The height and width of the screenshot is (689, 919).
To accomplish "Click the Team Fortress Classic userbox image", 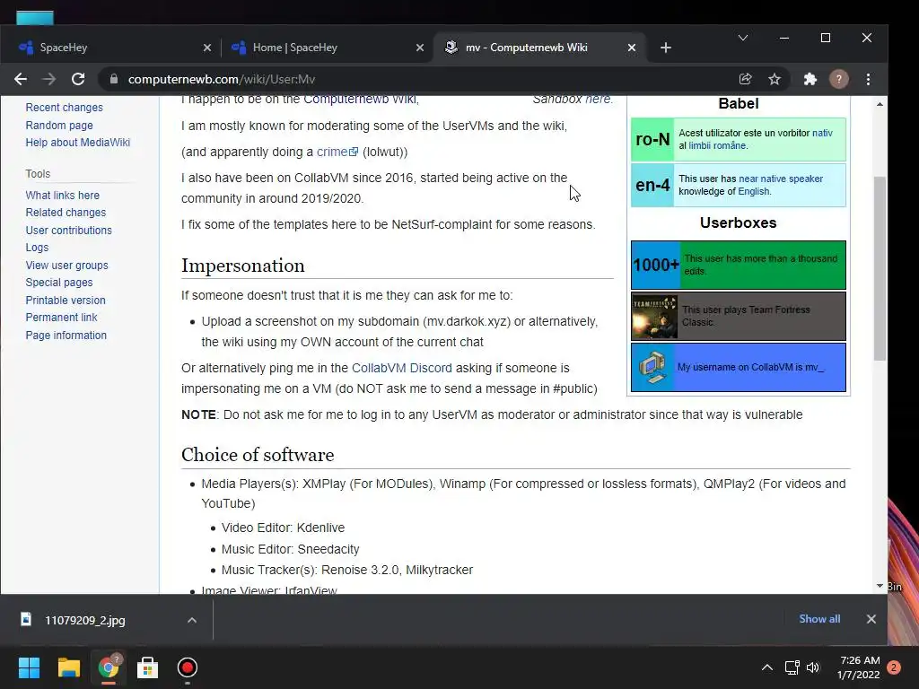I will coord(654,316).
